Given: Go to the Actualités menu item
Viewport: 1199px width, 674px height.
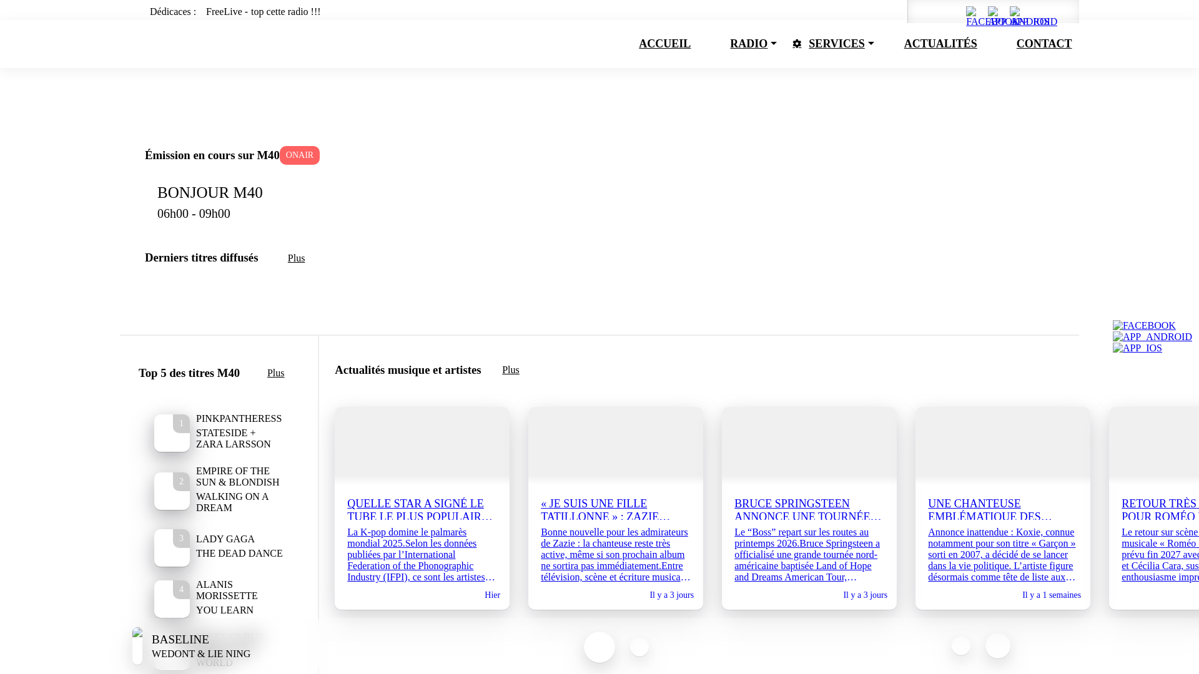Looking at the screenshot, I should tap(940, 44).
